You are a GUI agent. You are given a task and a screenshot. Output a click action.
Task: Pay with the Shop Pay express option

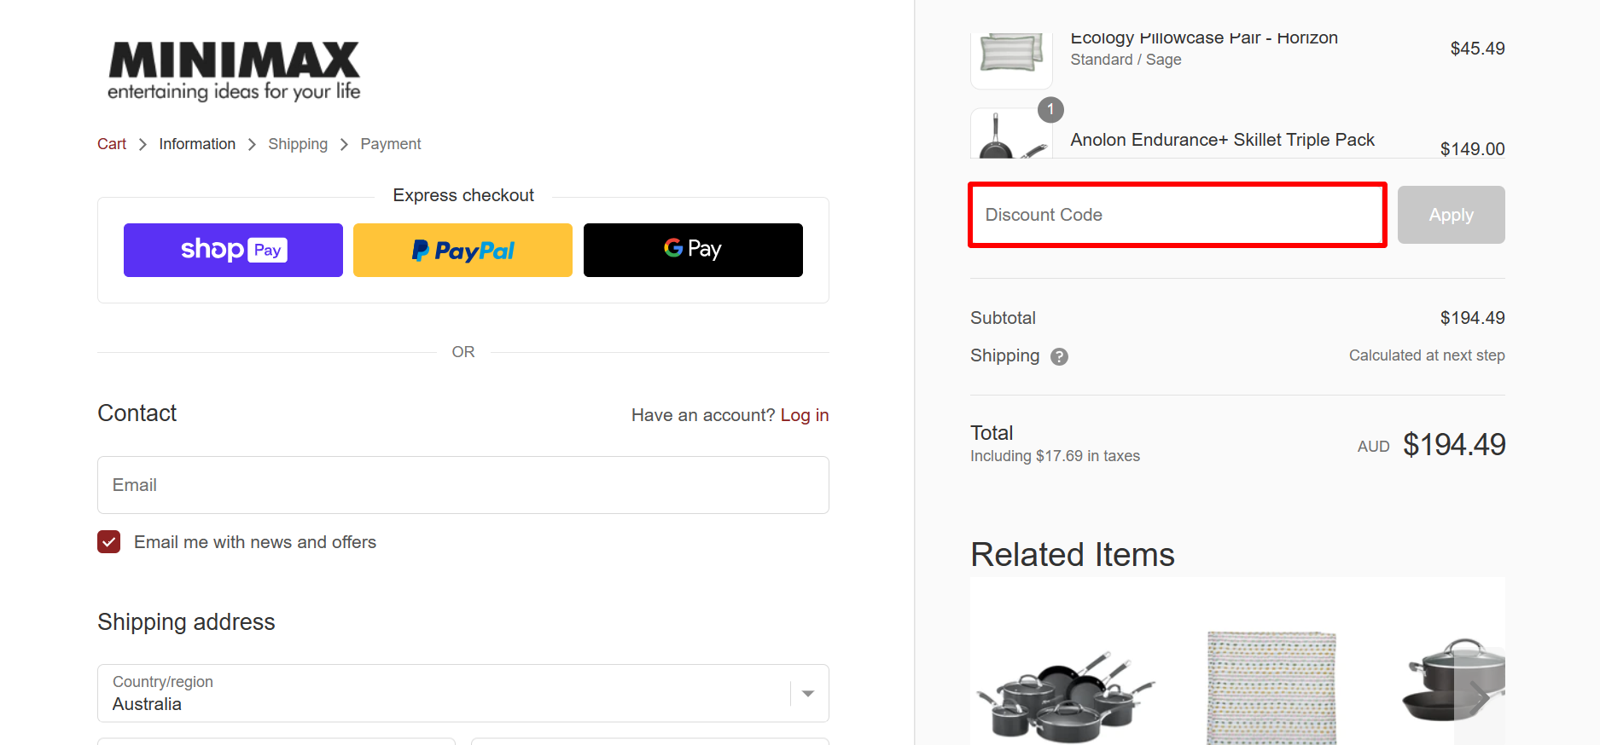(232, 250)
